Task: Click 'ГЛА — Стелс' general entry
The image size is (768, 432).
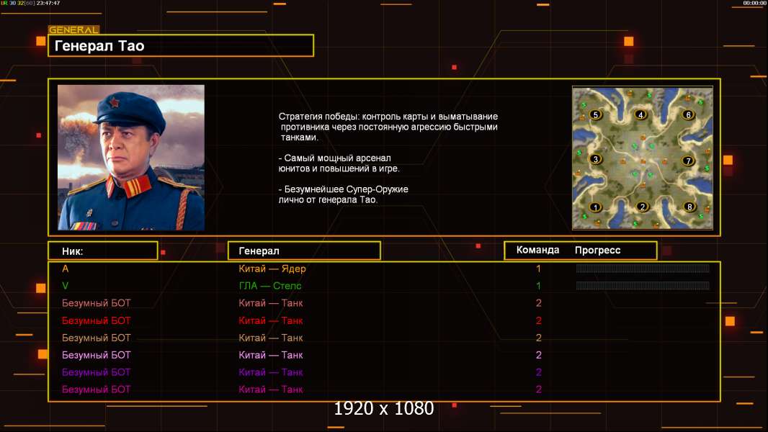Action: click(270, 286)
